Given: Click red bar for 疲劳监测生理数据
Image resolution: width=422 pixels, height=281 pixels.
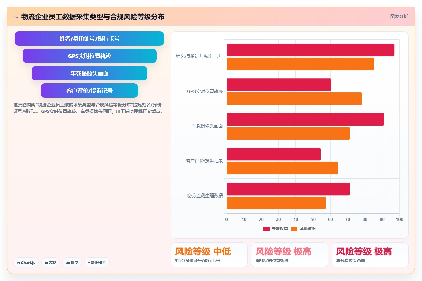Looking at the screenshot, I should pos(288,189).
